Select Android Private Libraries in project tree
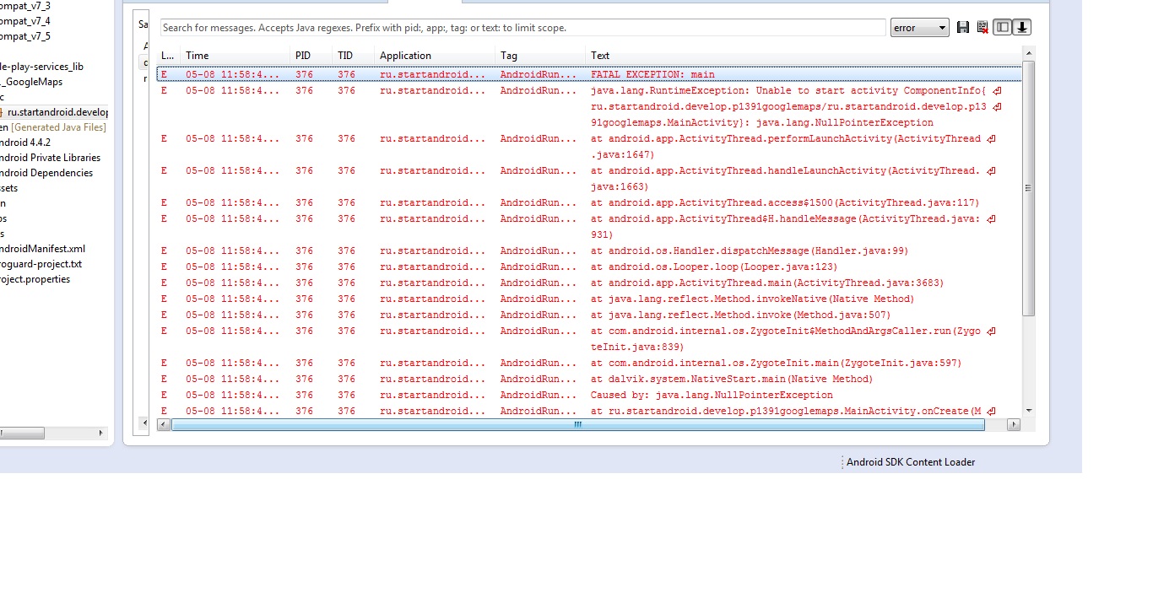The height and width of the screenshot is (614, 1153). pyautogui.click(x=51, y=158)
